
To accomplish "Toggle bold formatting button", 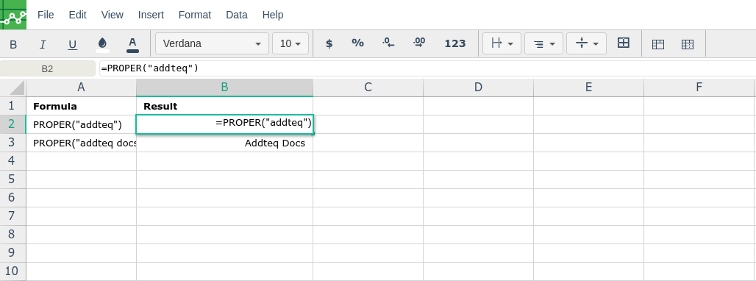I will pyautogui.click(x=13, y=44).
